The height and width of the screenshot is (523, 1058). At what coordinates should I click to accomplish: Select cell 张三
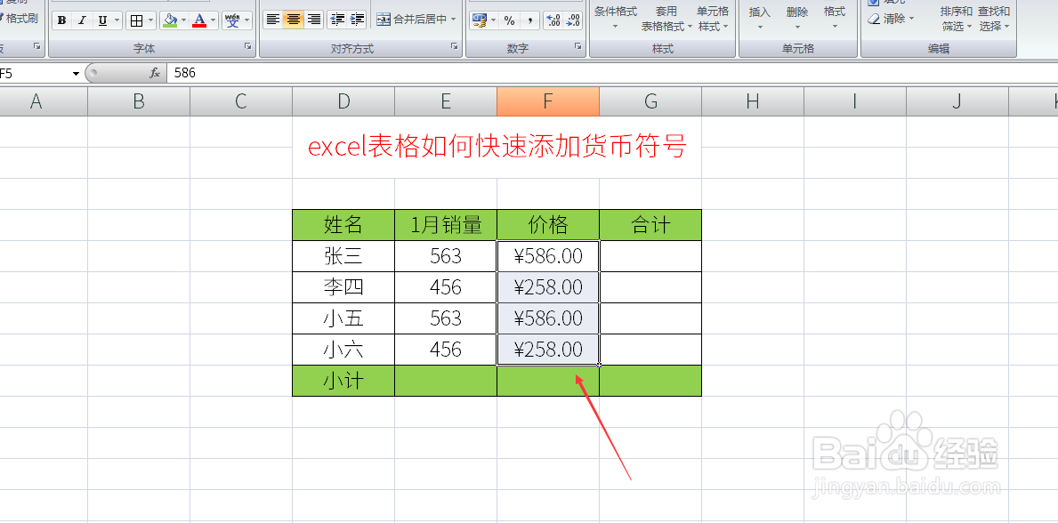coord(343,256)
